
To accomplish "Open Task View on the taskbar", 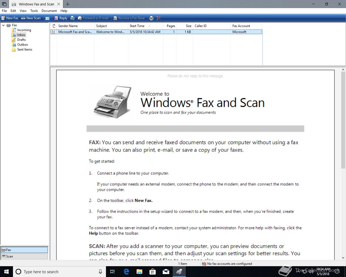I will coord(112,272).
